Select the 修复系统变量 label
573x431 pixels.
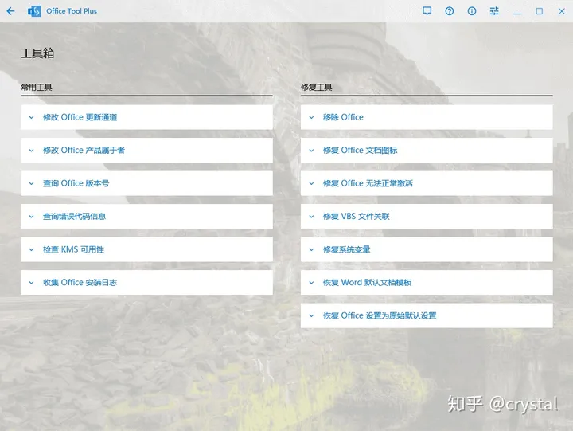click(x=346, y=249)
